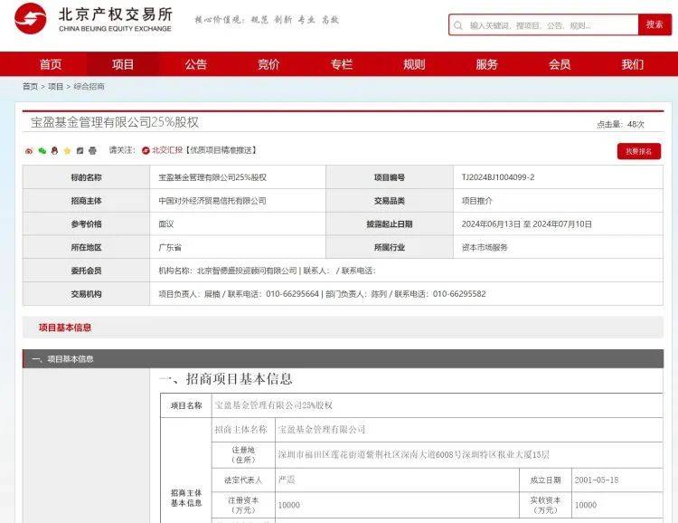Click the 招商主体 label cell

[86, 201]
